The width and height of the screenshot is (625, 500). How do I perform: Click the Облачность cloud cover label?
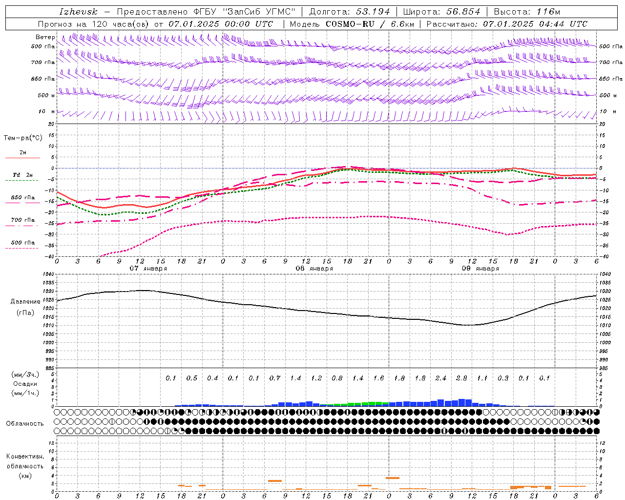tap(25, 424)
